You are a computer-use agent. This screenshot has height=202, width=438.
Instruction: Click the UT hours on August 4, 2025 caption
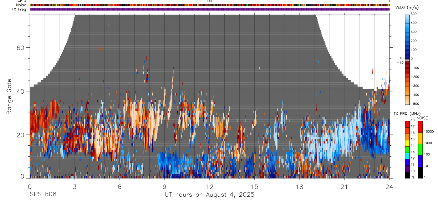tap(209, 195)
